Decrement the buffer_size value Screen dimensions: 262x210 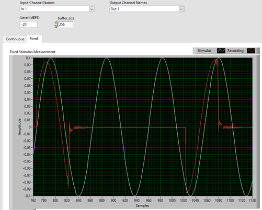[x=56, y=26]
